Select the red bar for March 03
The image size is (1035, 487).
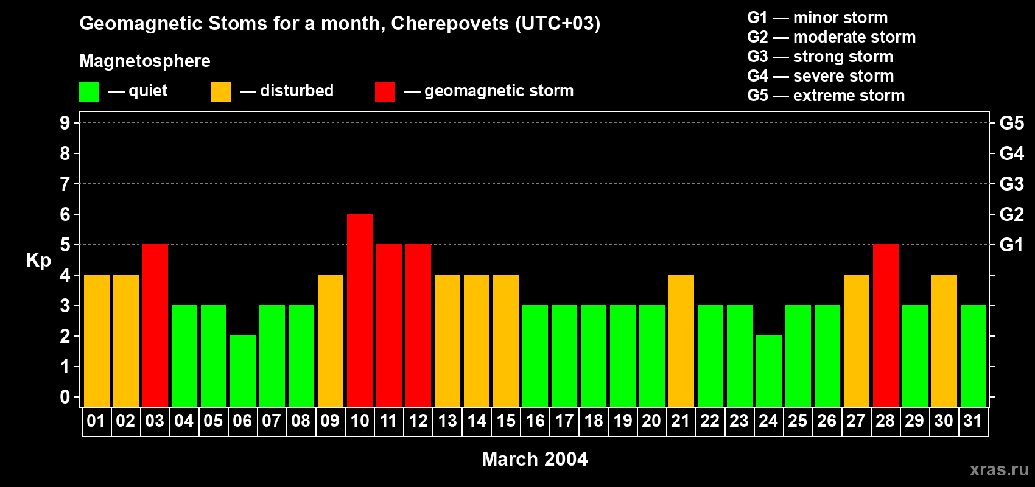pyautogui.click(x=155, y=324)
